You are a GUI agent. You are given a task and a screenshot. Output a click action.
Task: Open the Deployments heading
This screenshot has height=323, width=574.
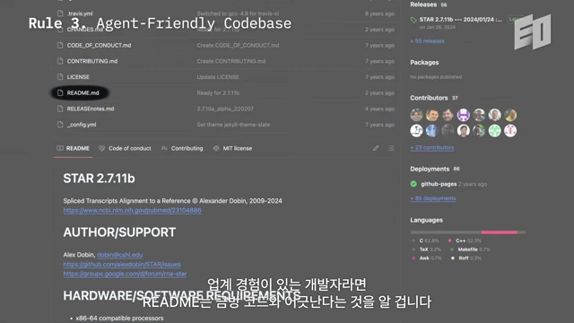pyautogui.click(x=430, y=170)
